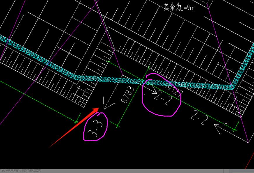This screenshot has height=173, width=254.
Task: Select the "3-3" section label
Action: (95, 129)
